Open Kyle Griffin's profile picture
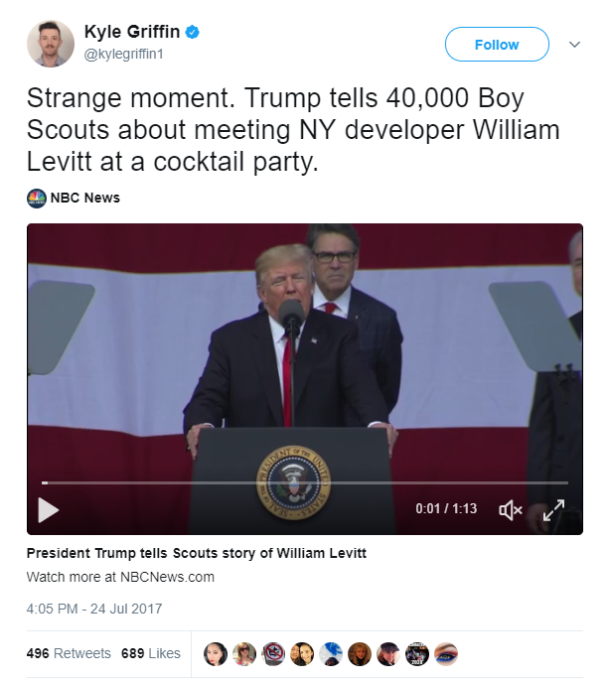 pos(51,44)
